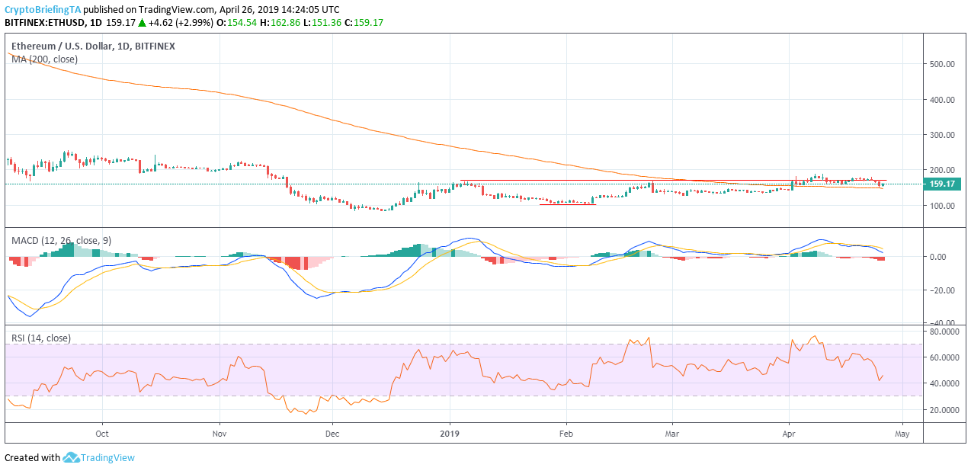Click the TradingView wordmark at bottom
971x471 pixels.
tap(108, 458)
